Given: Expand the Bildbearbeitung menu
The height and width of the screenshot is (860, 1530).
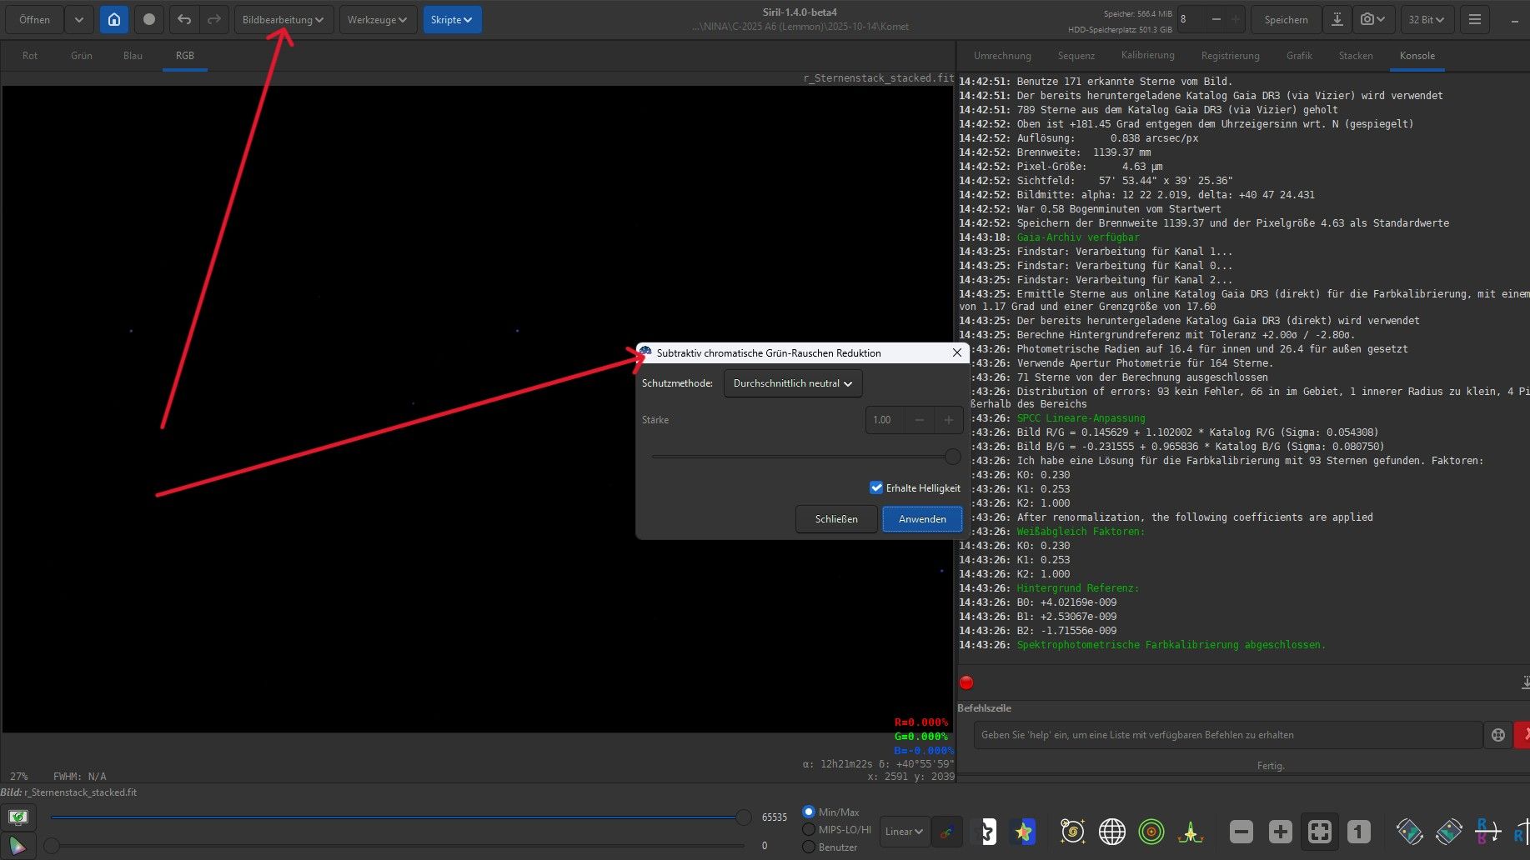Looking at the screenshot, I should [x=283, y=19].
